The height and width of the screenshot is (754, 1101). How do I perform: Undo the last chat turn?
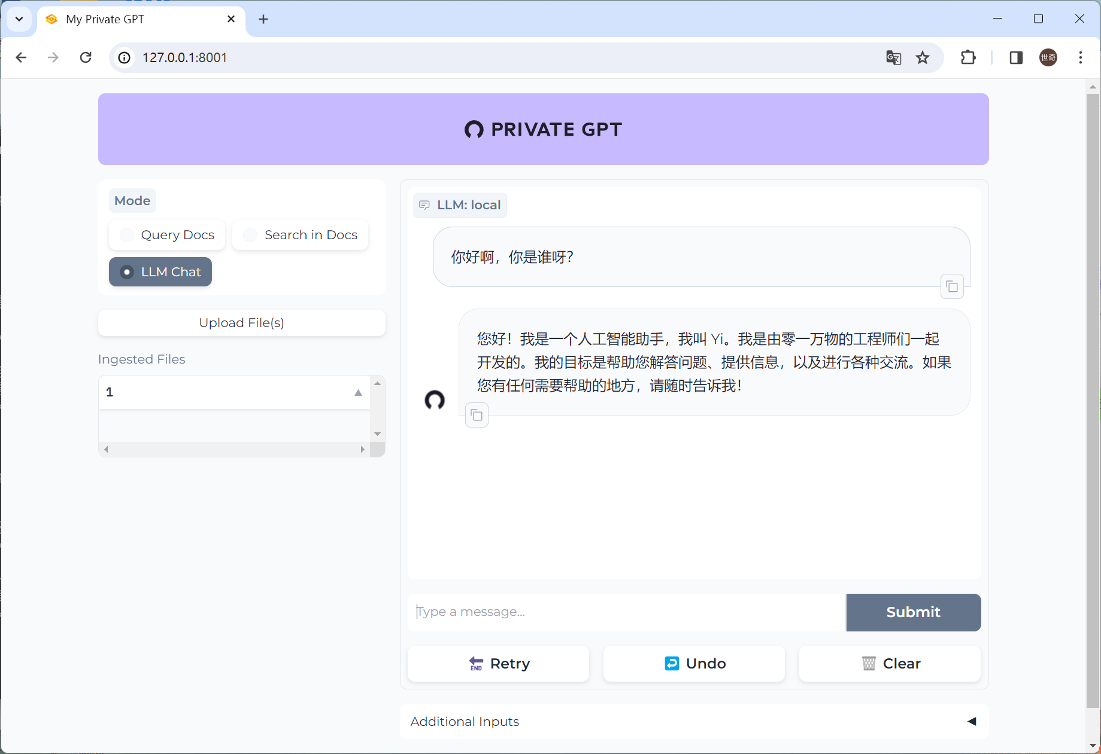pos(694,664)
